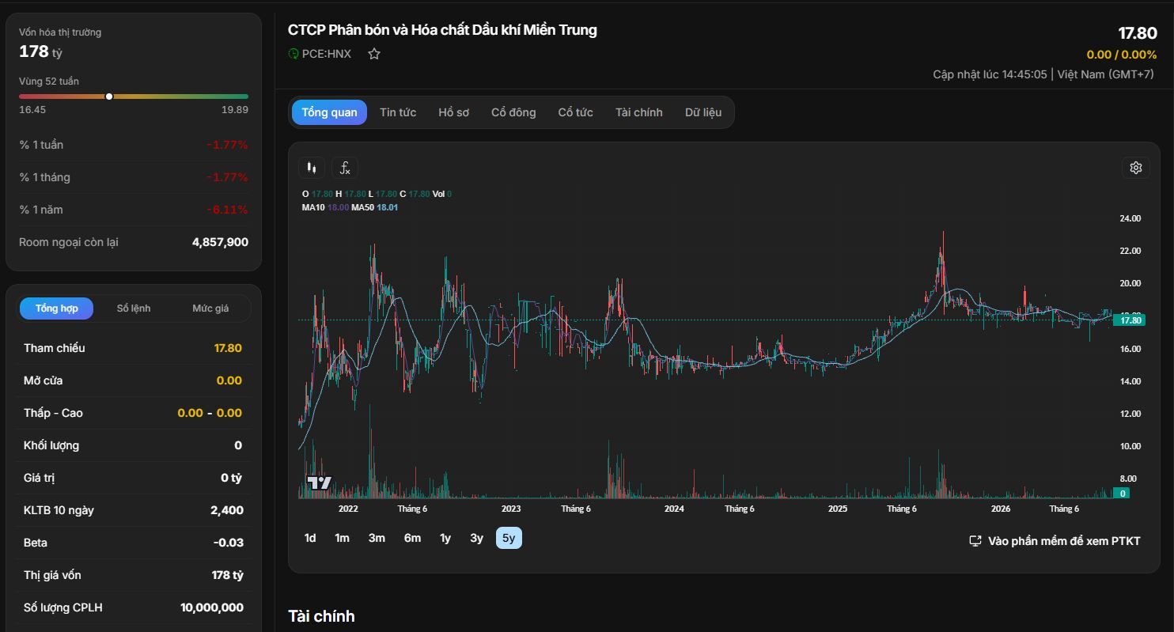Click the 0.00 / 0.00% price change
Viewport: 1174px width, 632px height.
[1122, 55]
